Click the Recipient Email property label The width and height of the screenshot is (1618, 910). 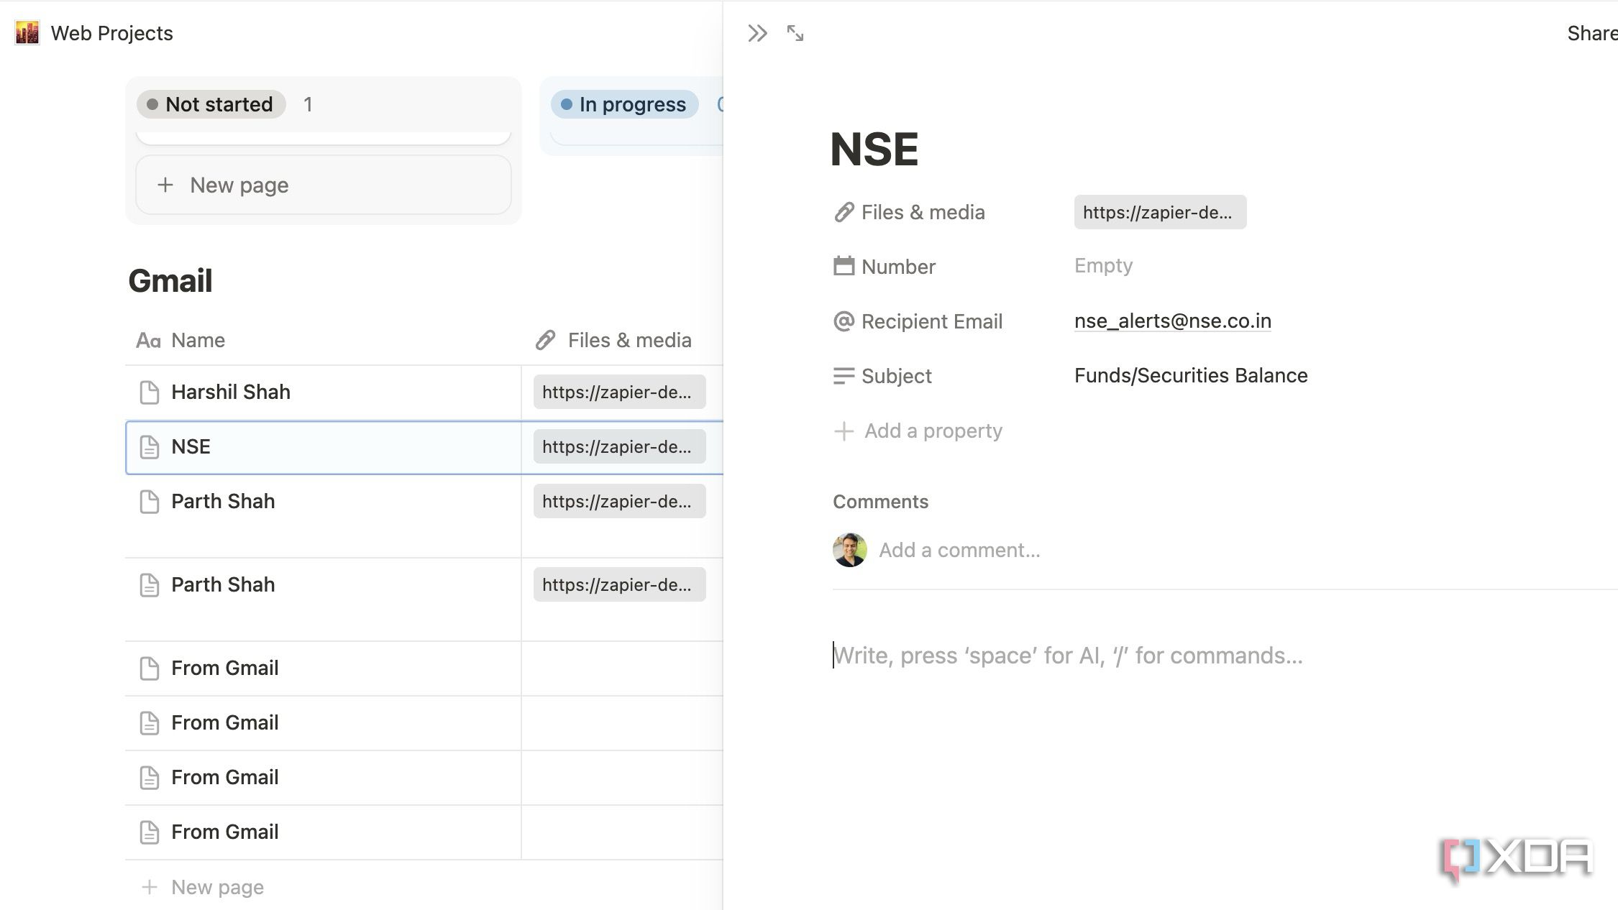point(931,321)
